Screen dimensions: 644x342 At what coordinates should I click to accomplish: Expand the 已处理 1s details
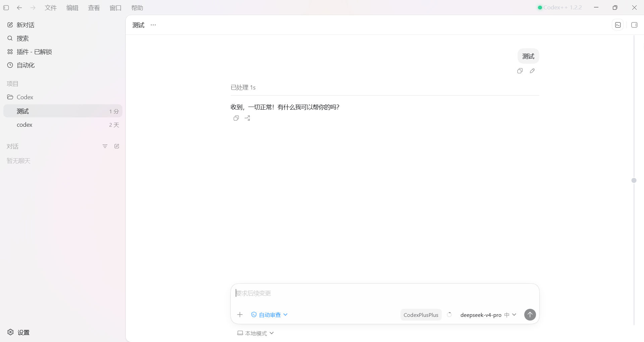[x=243, y=88]
